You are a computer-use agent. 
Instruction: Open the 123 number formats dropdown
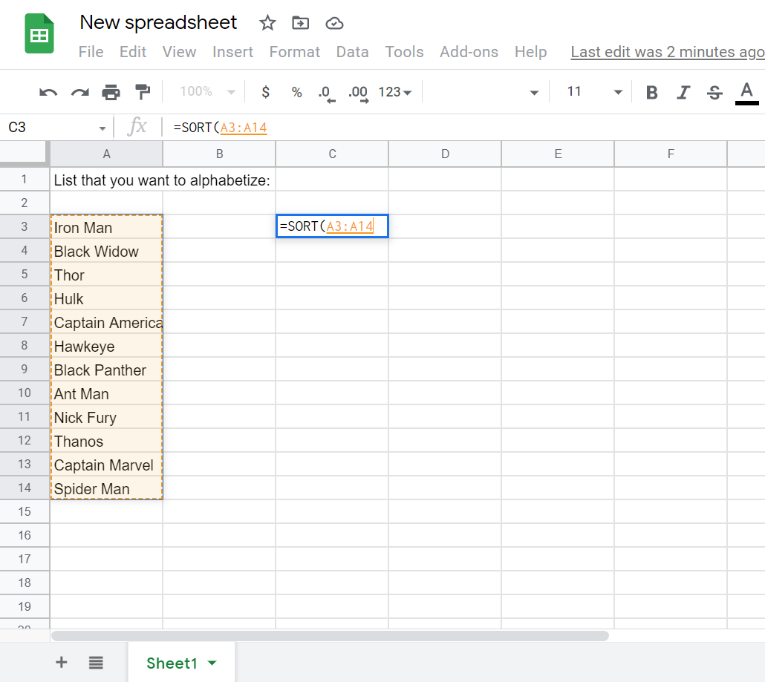pyautogui.click(x=394, y=91)
